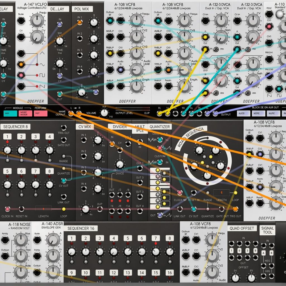Screen dimensions: 286x286
Task: Click the IN 1 orange jack on POL MIX
Action: pos(80,22)
